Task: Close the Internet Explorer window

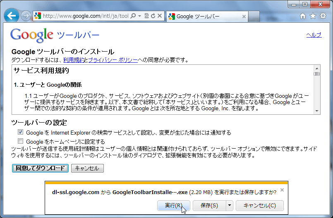Action: coord(321,4)
